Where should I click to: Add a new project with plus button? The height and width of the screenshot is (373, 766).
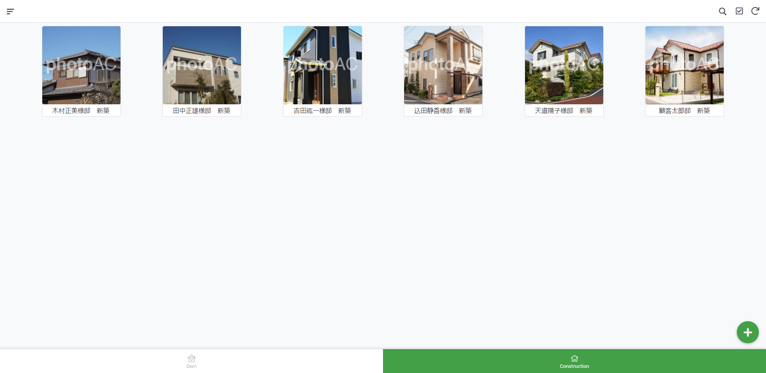[x=747, y=332]
